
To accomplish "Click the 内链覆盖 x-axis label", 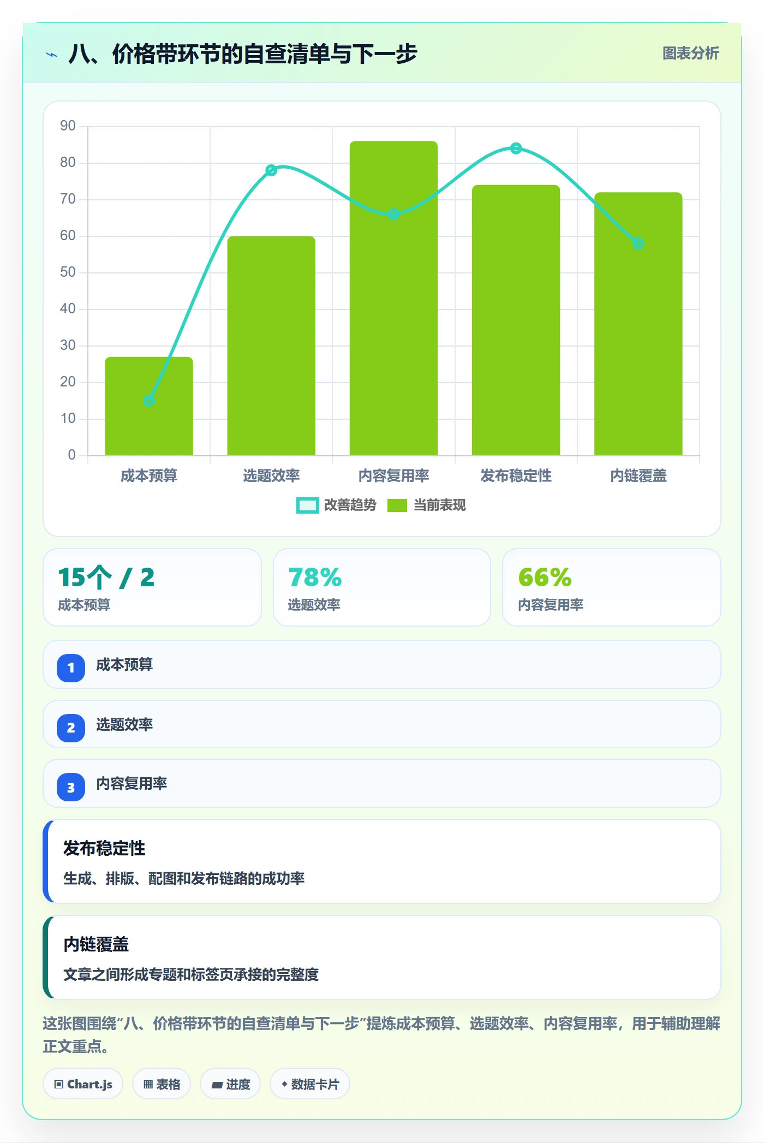I will 638,476.
